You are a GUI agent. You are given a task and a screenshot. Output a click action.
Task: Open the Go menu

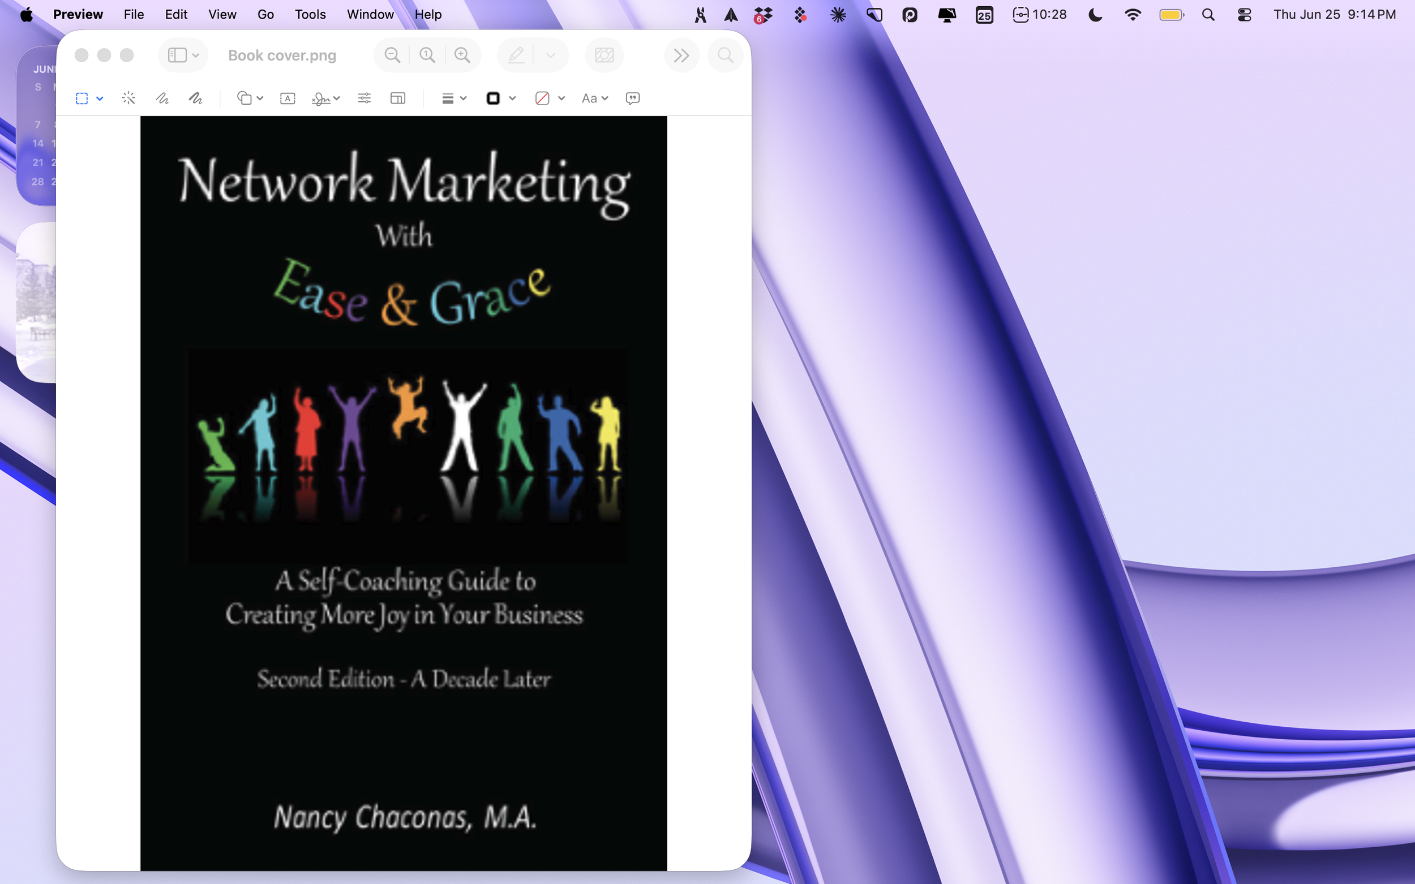(x=265, y=14)
